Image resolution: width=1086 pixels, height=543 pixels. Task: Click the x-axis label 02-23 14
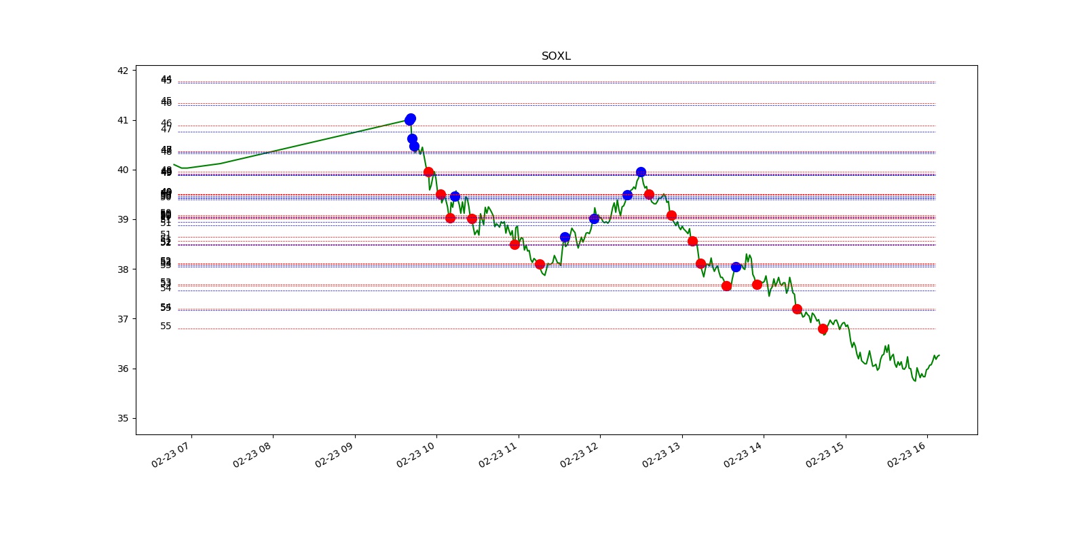point(743,455)
